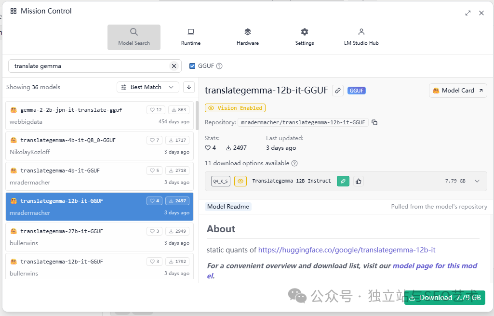Viewport: 494px width, 316px height.
Task: Select translategemma-12b-it-GGUF by bullerwins
Action: tap(99, 266)
